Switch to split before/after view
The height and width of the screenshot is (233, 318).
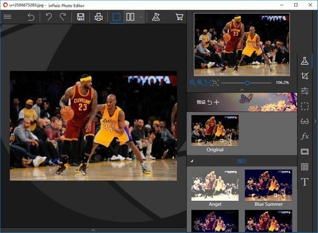click(x=130, y=16)
